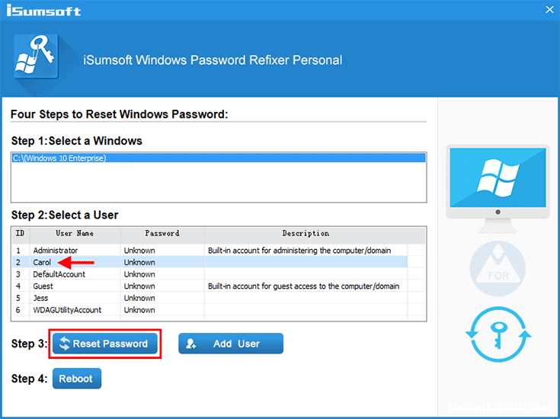Select the WDAGUtilityAccount user row
Viewport: 560px width, 419px height.
click(x=210, y=310)
